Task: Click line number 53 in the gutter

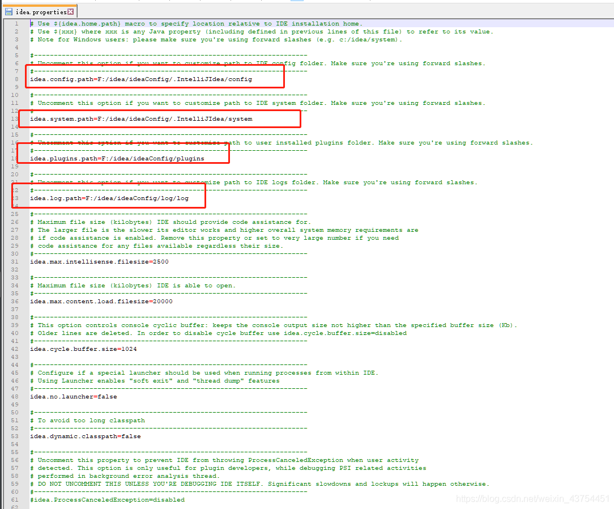Action: 15,436
